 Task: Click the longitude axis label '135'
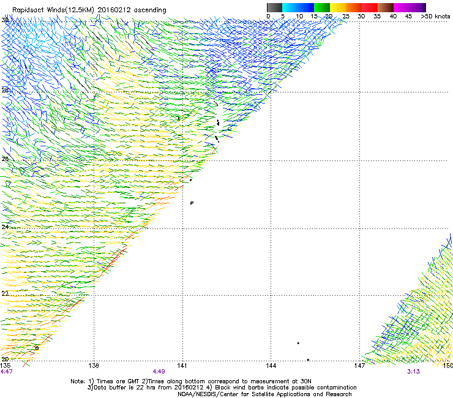tap(6, 366)
